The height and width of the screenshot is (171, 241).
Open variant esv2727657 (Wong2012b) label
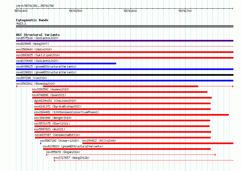(x=72, y=158)
